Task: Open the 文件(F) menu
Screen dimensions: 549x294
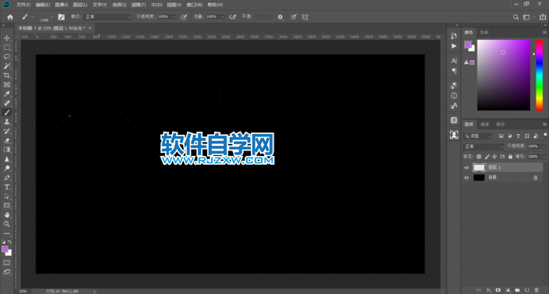Action: point(23,5)
